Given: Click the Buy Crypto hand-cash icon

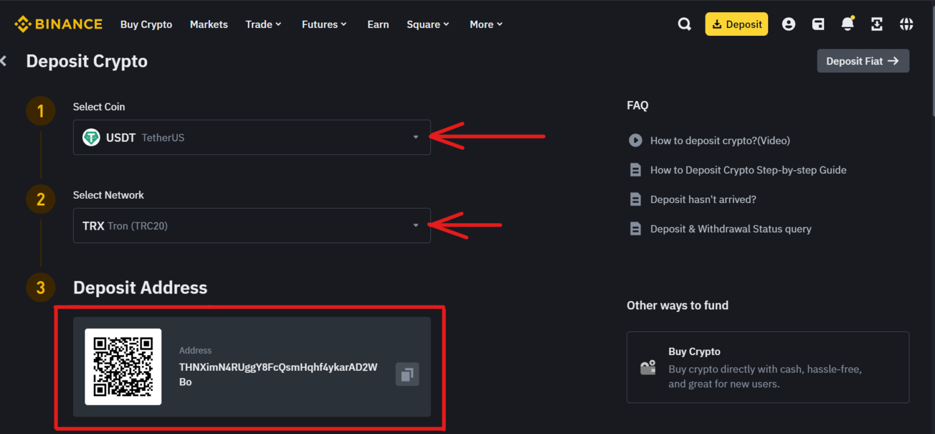Looking at the screenshot, I should click(647, 367).
